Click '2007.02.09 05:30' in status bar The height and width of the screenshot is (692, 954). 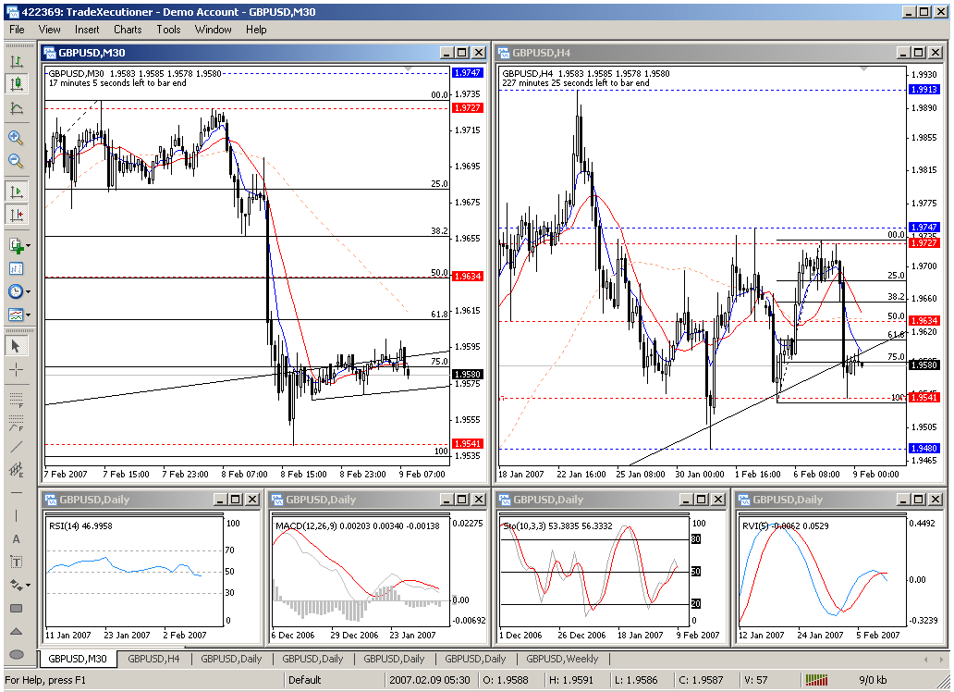[430, 680]
